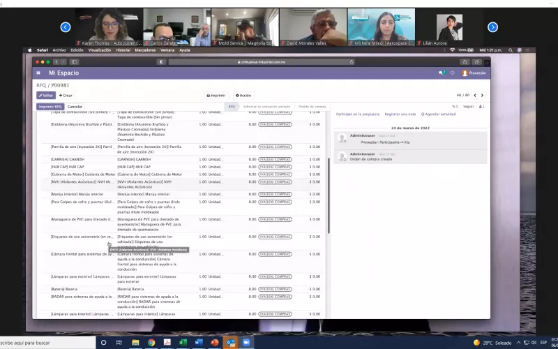The height and width of the screenshot is (349, 558).
Task: Open the Imprimir dropdown
Action: (216, 95)
